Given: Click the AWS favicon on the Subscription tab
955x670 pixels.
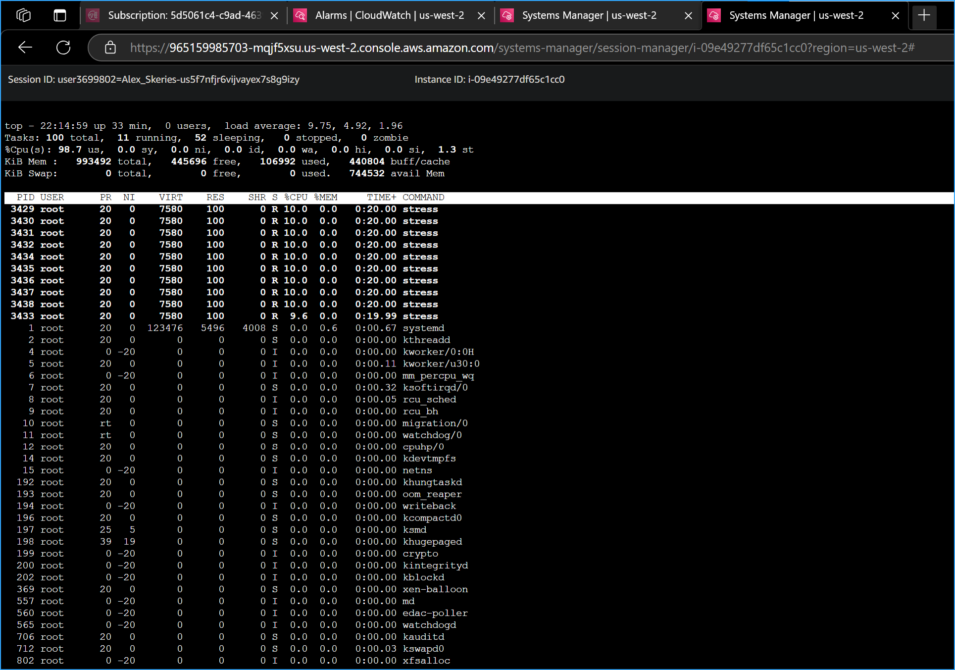Looking at the screenshot, I should 93,15.
